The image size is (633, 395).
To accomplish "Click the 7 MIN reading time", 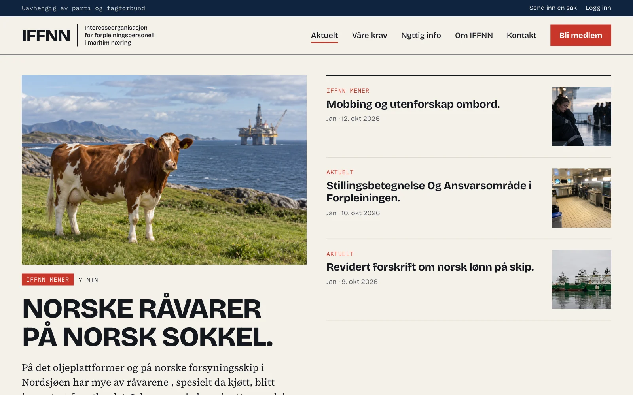I will coord(88,280).
